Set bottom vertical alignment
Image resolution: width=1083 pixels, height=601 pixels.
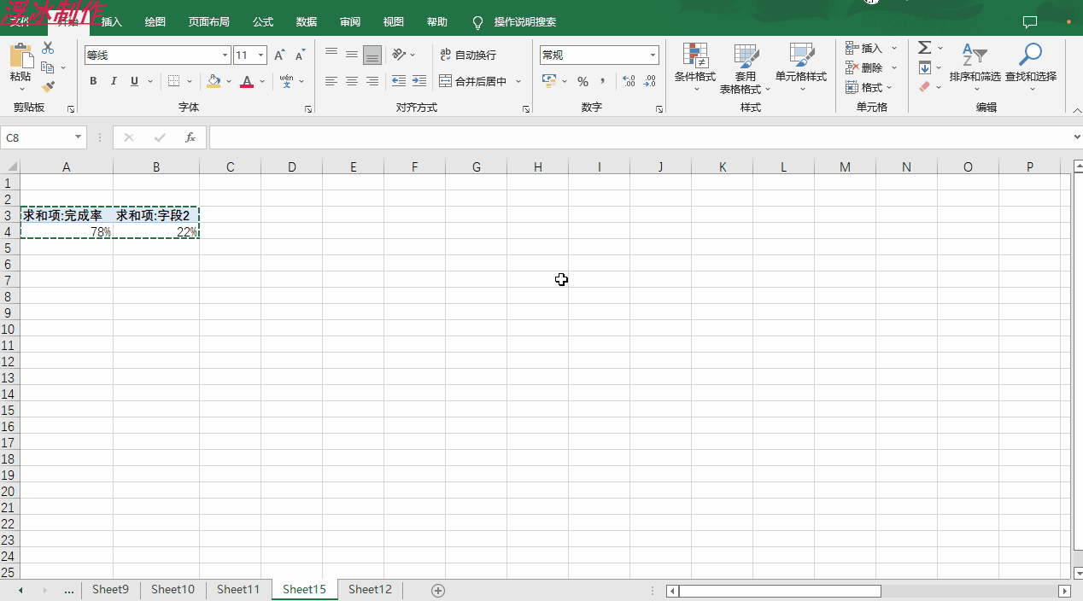(372, 55)
